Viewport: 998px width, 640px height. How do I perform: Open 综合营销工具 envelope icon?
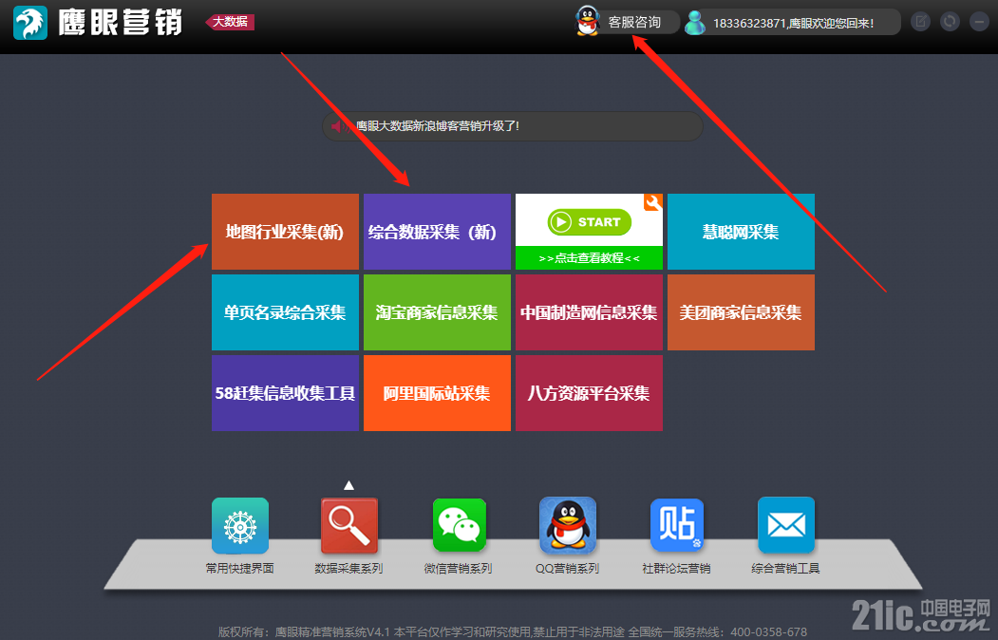[786, 525]
